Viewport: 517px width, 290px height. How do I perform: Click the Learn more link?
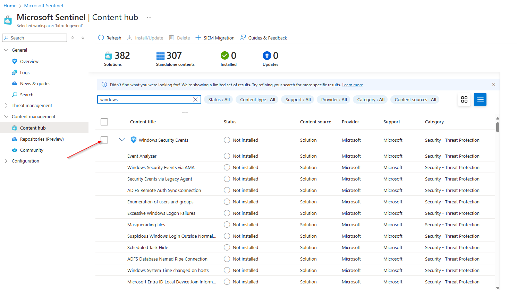[x=353, y=85]
